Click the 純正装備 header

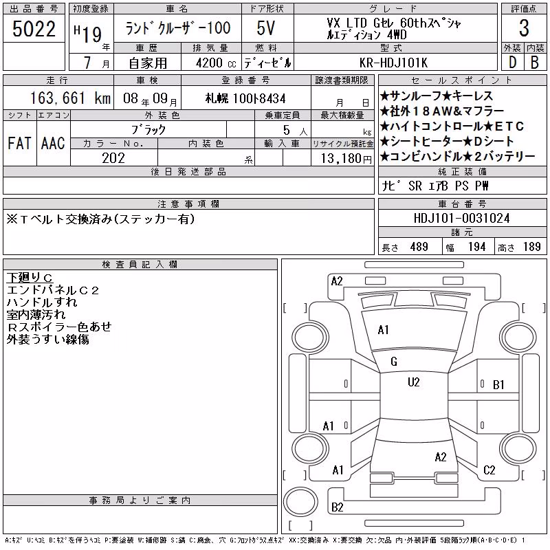462,171
